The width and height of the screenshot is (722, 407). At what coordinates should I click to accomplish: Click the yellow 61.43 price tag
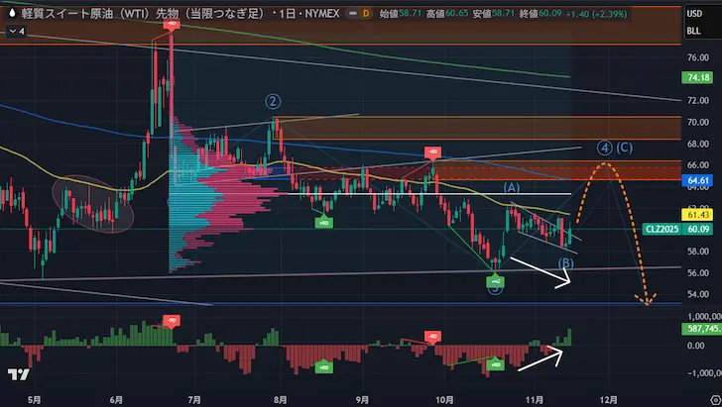tap(697, 215)
